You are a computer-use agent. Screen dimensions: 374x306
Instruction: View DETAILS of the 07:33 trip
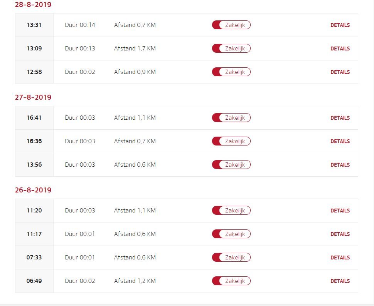click(x=340, y=258)
